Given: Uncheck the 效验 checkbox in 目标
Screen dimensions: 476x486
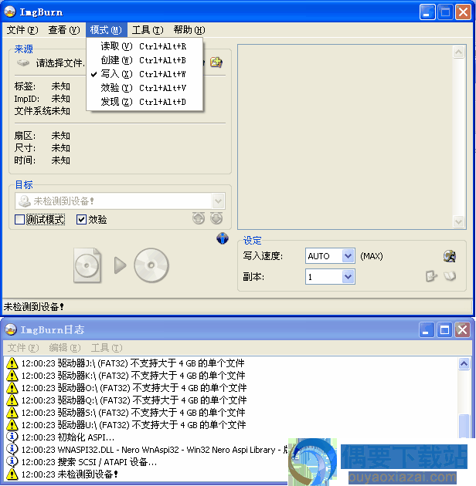Looking at the screenshot, I should pyautogui.click(x=81, y=219).
